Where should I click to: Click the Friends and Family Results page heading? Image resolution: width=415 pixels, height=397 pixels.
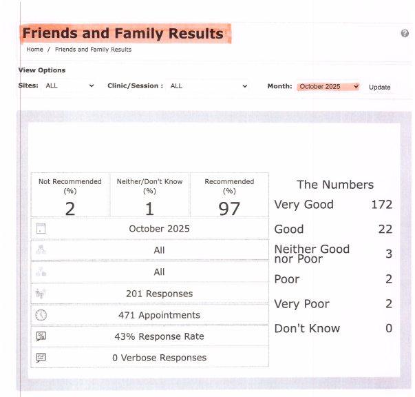123,34
